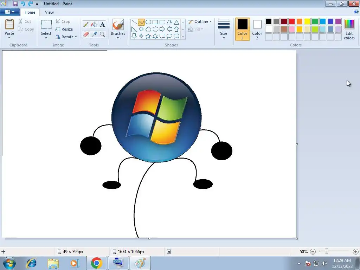Choose the Hexagon shape

pos(155,29)
